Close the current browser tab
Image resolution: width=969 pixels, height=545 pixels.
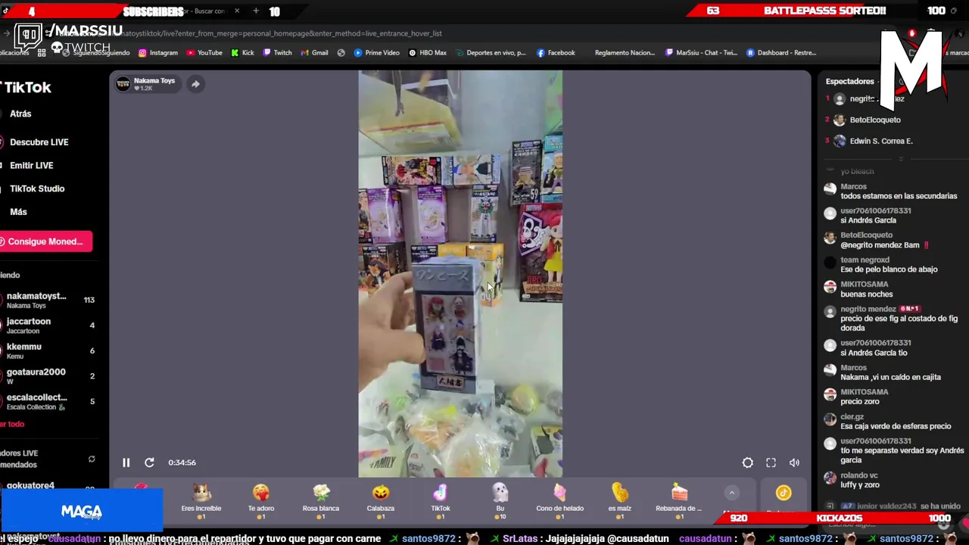[237, 11]
